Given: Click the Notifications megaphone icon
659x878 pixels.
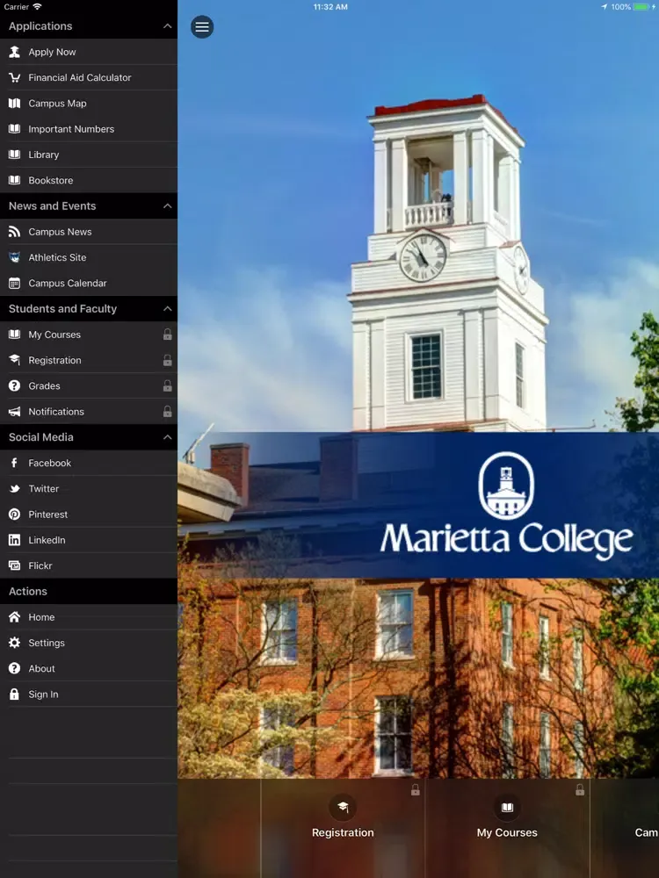Looking at the screenshot, I should 15,412.
